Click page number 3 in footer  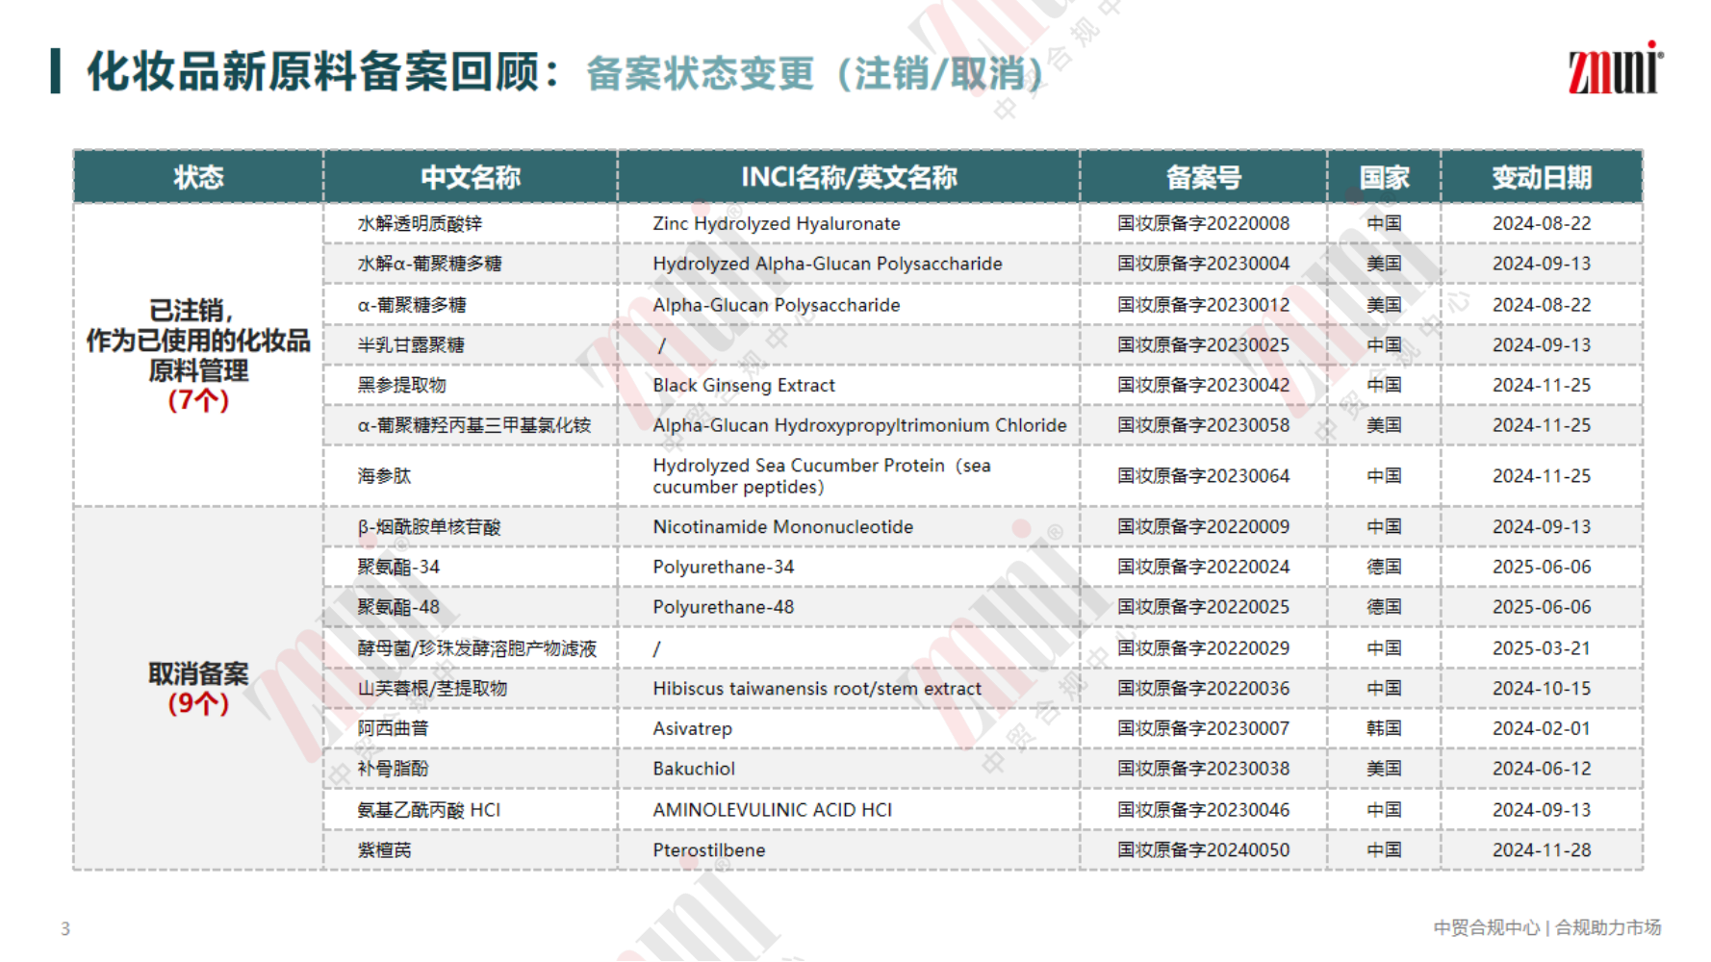tap(65, 928)
